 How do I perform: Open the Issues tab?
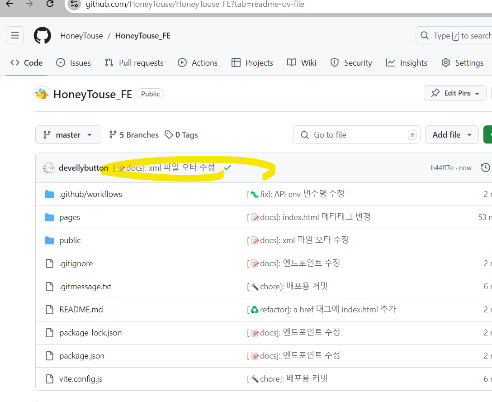(x=73, y=63)
